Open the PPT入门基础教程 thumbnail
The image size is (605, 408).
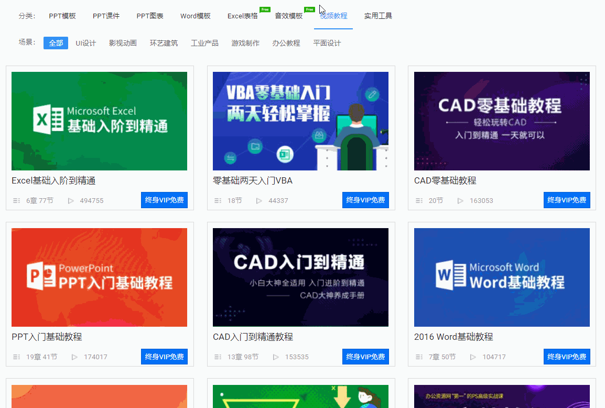tap(99, 277)
